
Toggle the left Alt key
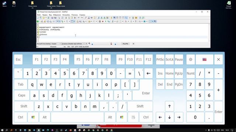pos(45,117)
